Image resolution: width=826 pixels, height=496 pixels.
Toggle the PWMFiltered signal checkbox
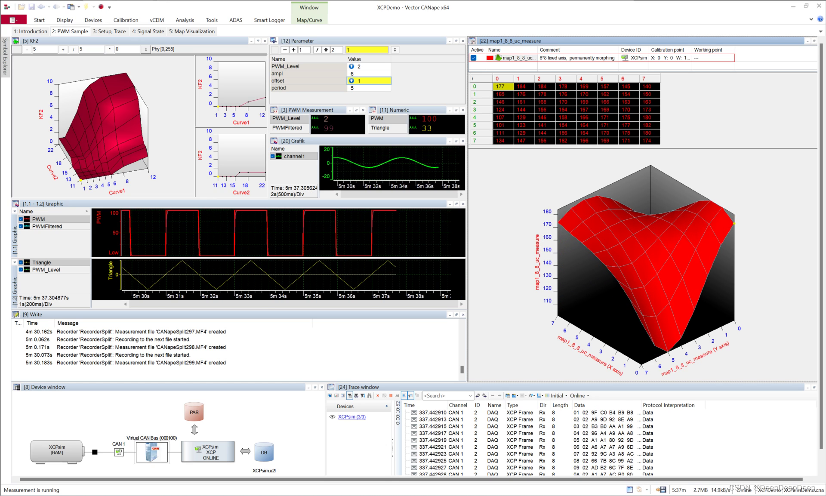(21, 226)
